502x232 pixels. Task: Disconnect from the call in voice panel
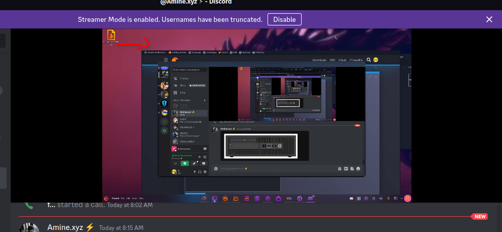click(205, 157)
